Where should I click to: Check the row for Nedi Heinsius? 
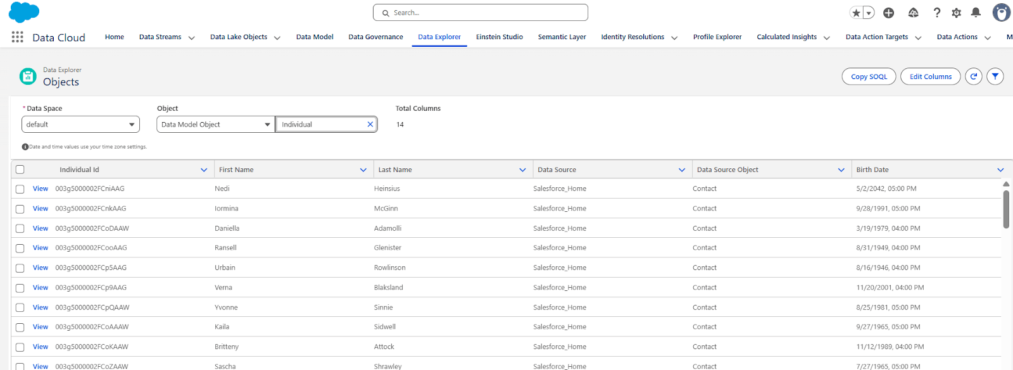20,189
